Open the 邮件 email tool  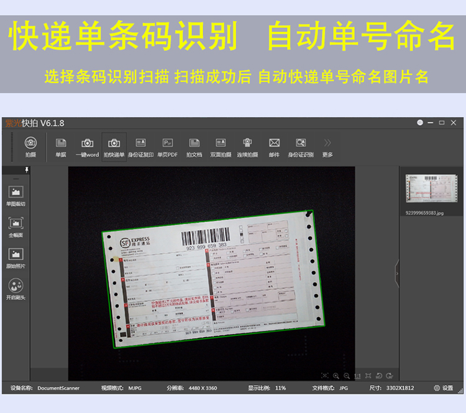(274, 147)
